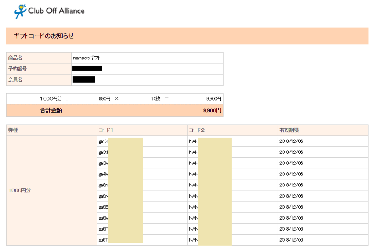Click the code starting with ga9P
376x250 pixels.
tap(103, 229)
